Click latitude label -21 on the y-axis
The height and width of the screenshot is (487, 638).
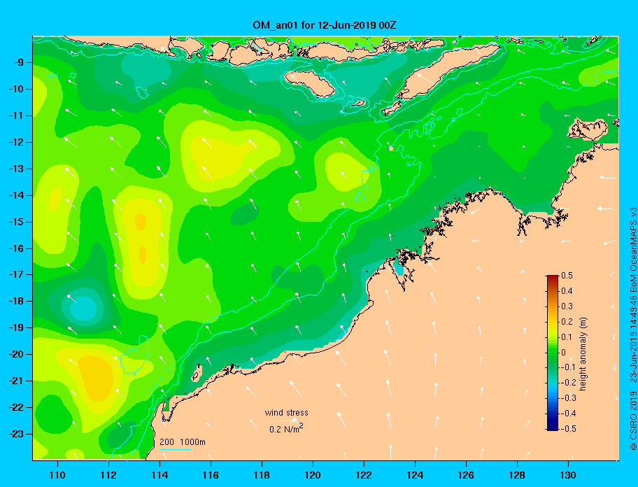click(17, 381)
